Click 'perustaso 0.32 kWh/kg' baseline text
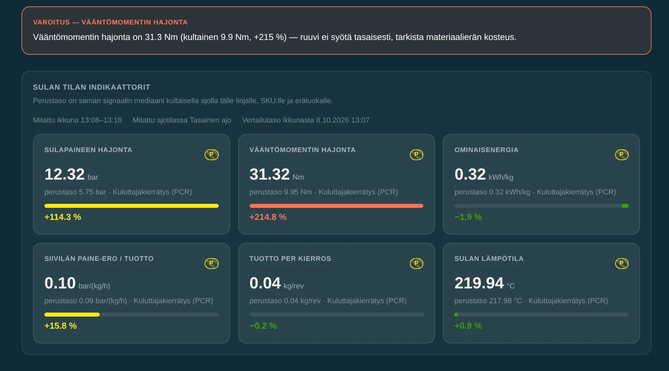 coord(492,192)
